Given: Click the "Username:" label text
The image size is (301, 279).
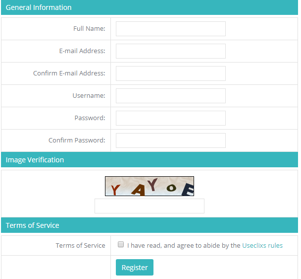Looking at the screenshot, I should point(89,96).
